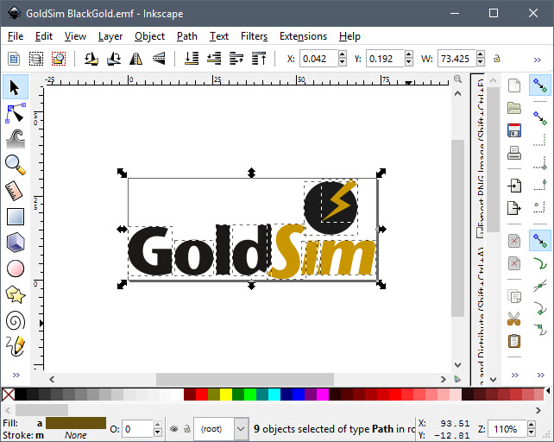554x442 pixels.
Task: Select the 3D Box tool
Action: tap(16, 243)
